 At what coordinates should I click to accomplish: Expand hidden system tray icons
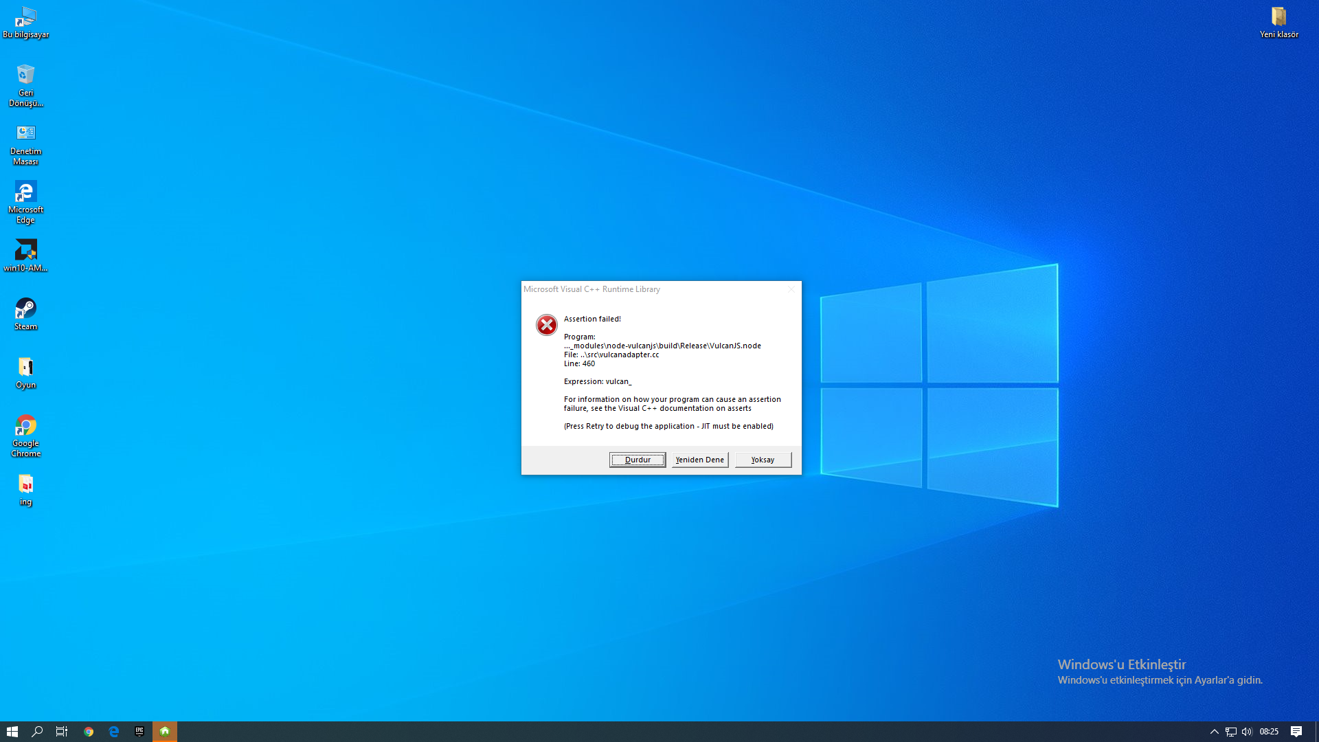1214,732
